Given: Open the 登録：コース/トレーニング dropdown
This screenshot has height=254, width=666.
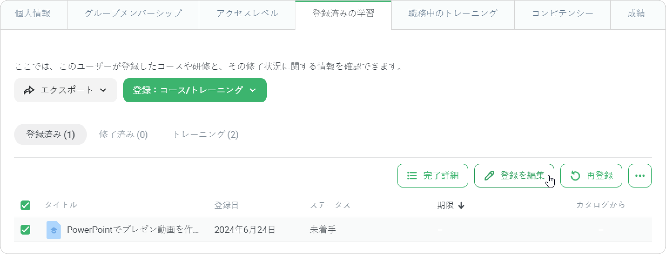Looking at the screenshot, I should pyautogui.click(x=195, y=90).
